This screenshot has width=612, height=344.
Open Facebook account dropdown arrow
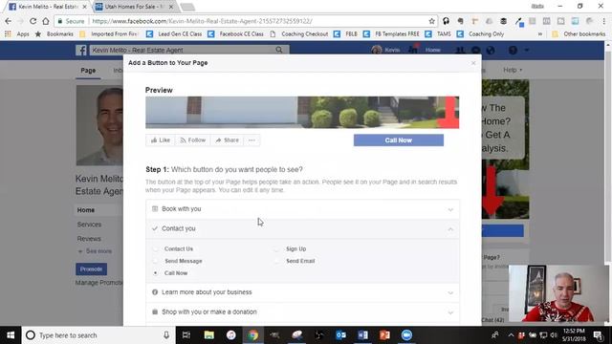[x=527, y=50]
